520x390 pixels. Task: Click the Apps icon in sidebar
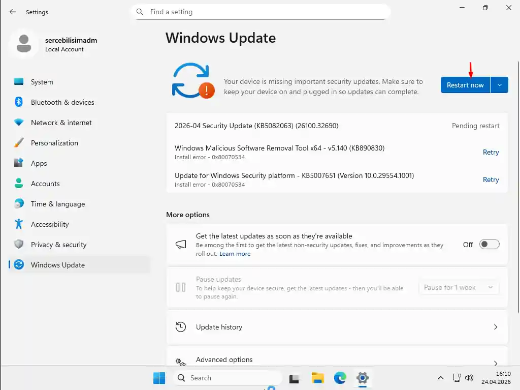pyautogui.click(x=19, y=163)
